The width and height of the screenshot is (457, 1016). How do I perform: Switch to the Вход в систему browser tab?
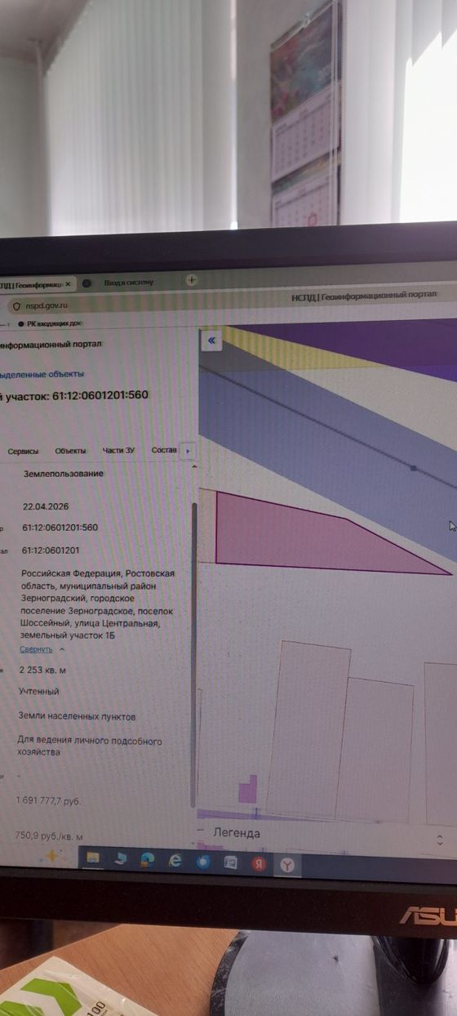(126, 283)
